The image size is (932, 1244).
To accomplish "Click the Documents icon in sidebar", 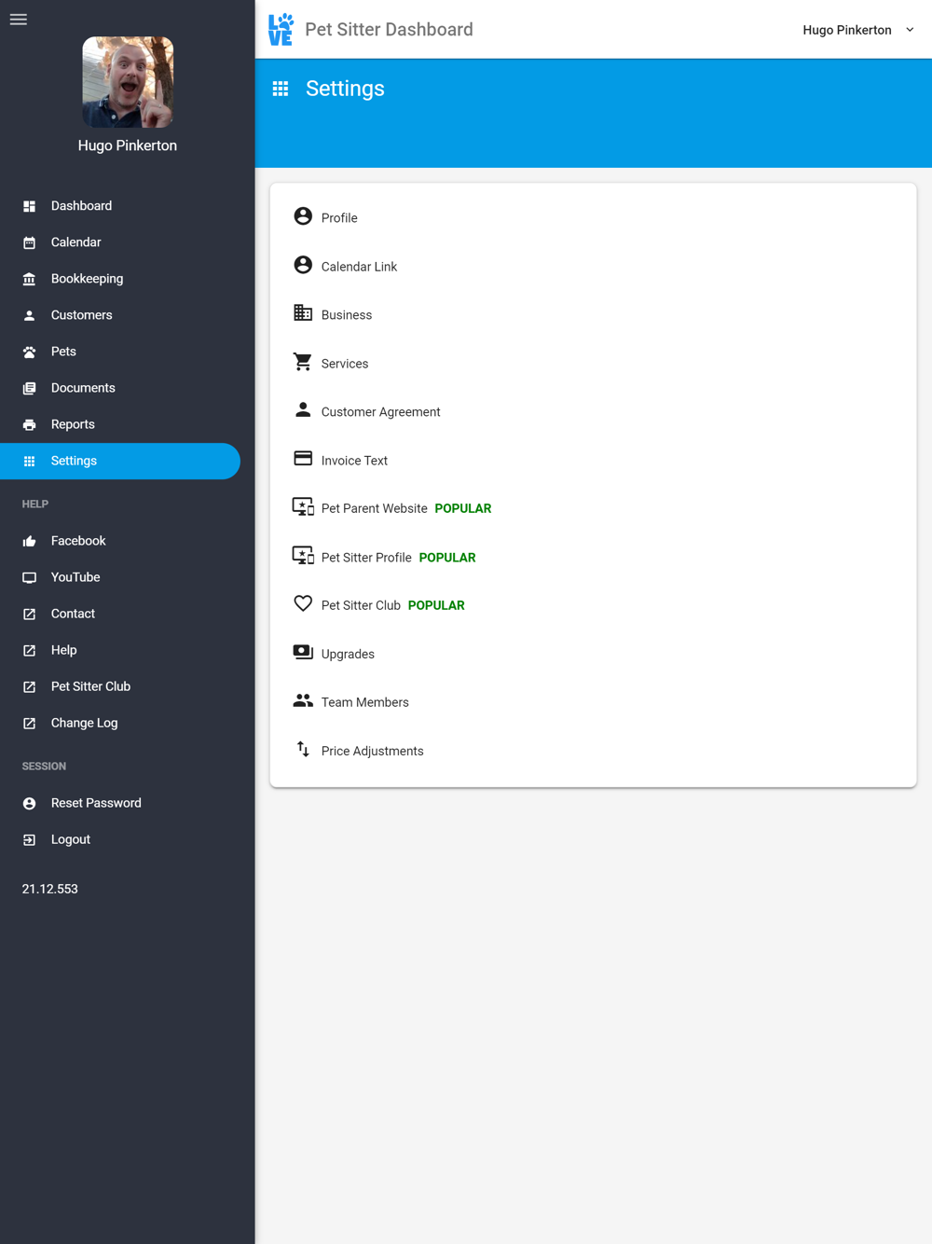I will tap(30, 388).
